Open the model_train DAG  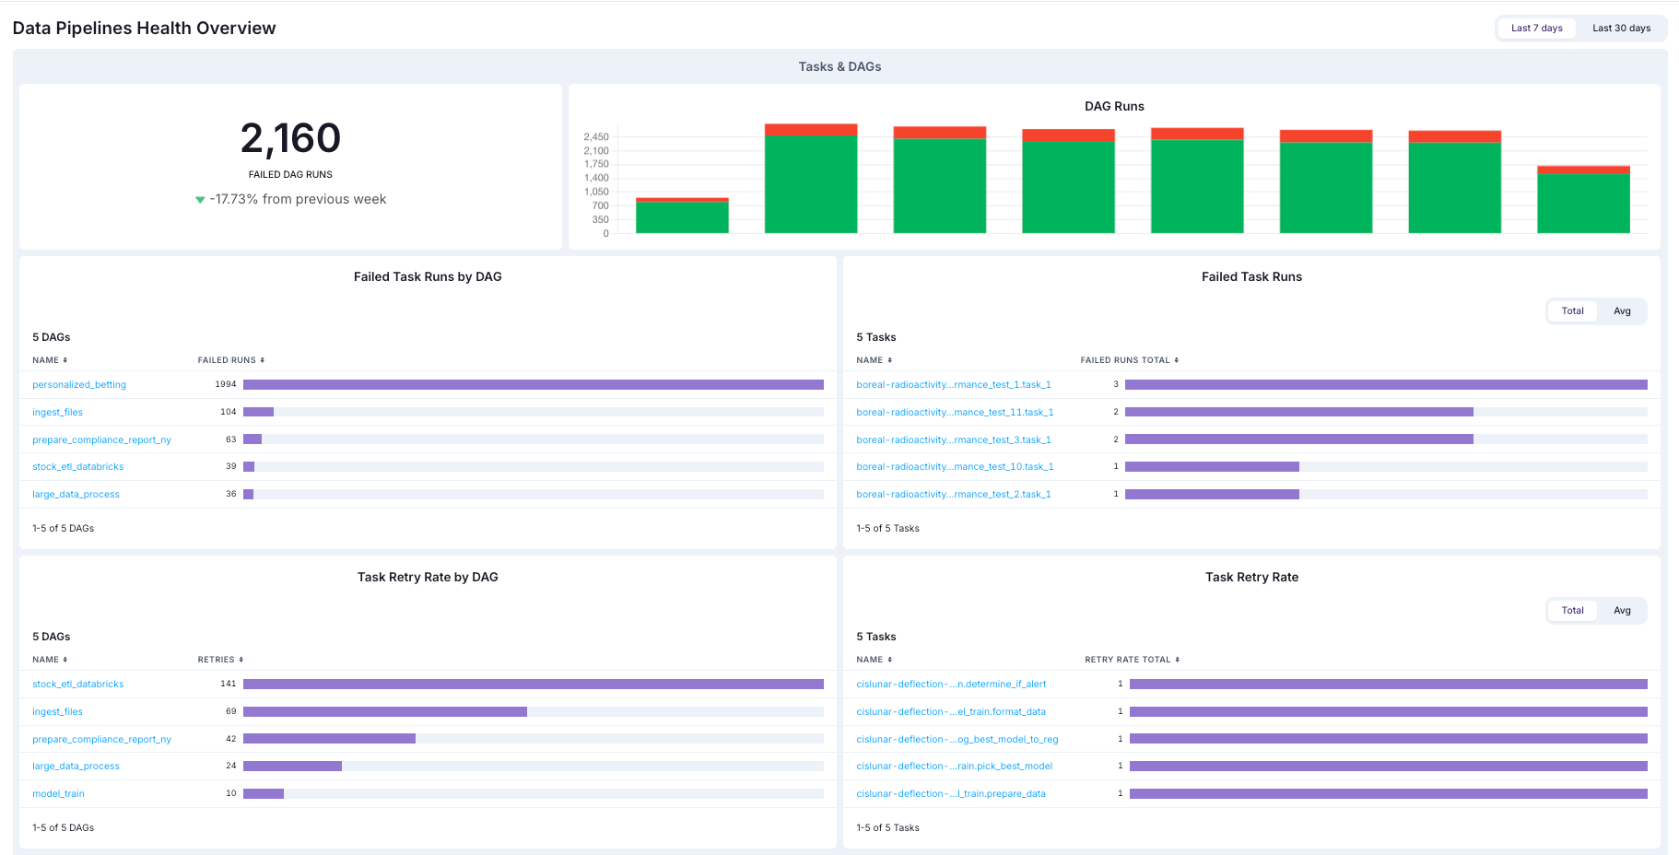58,793
